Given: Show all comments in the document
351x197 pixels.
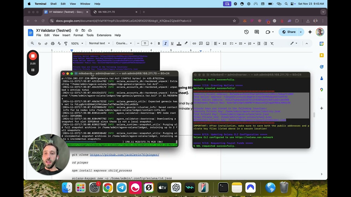Looking at the screenshot, I should click(x=257, y=32).
